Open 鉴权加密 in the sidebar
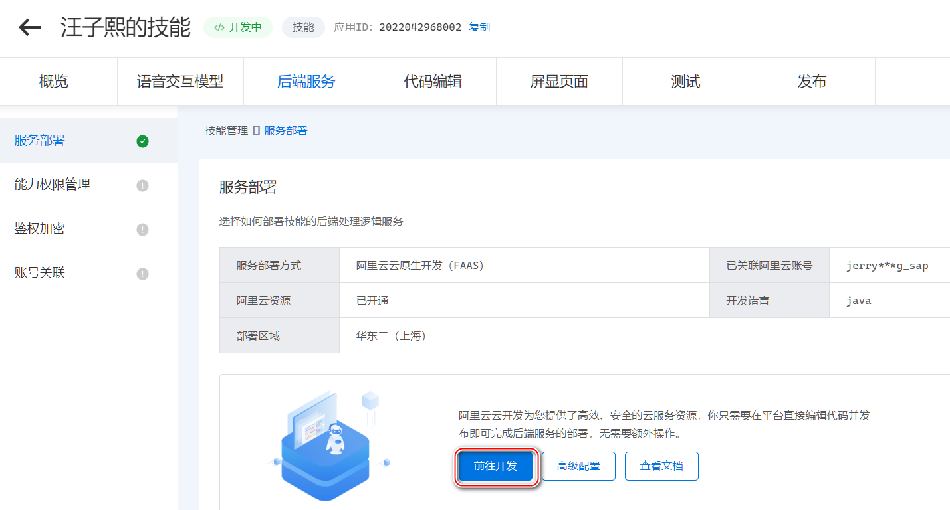Image resolution: width=950 pixels, height=510 pixels. [x=89, y=229]
